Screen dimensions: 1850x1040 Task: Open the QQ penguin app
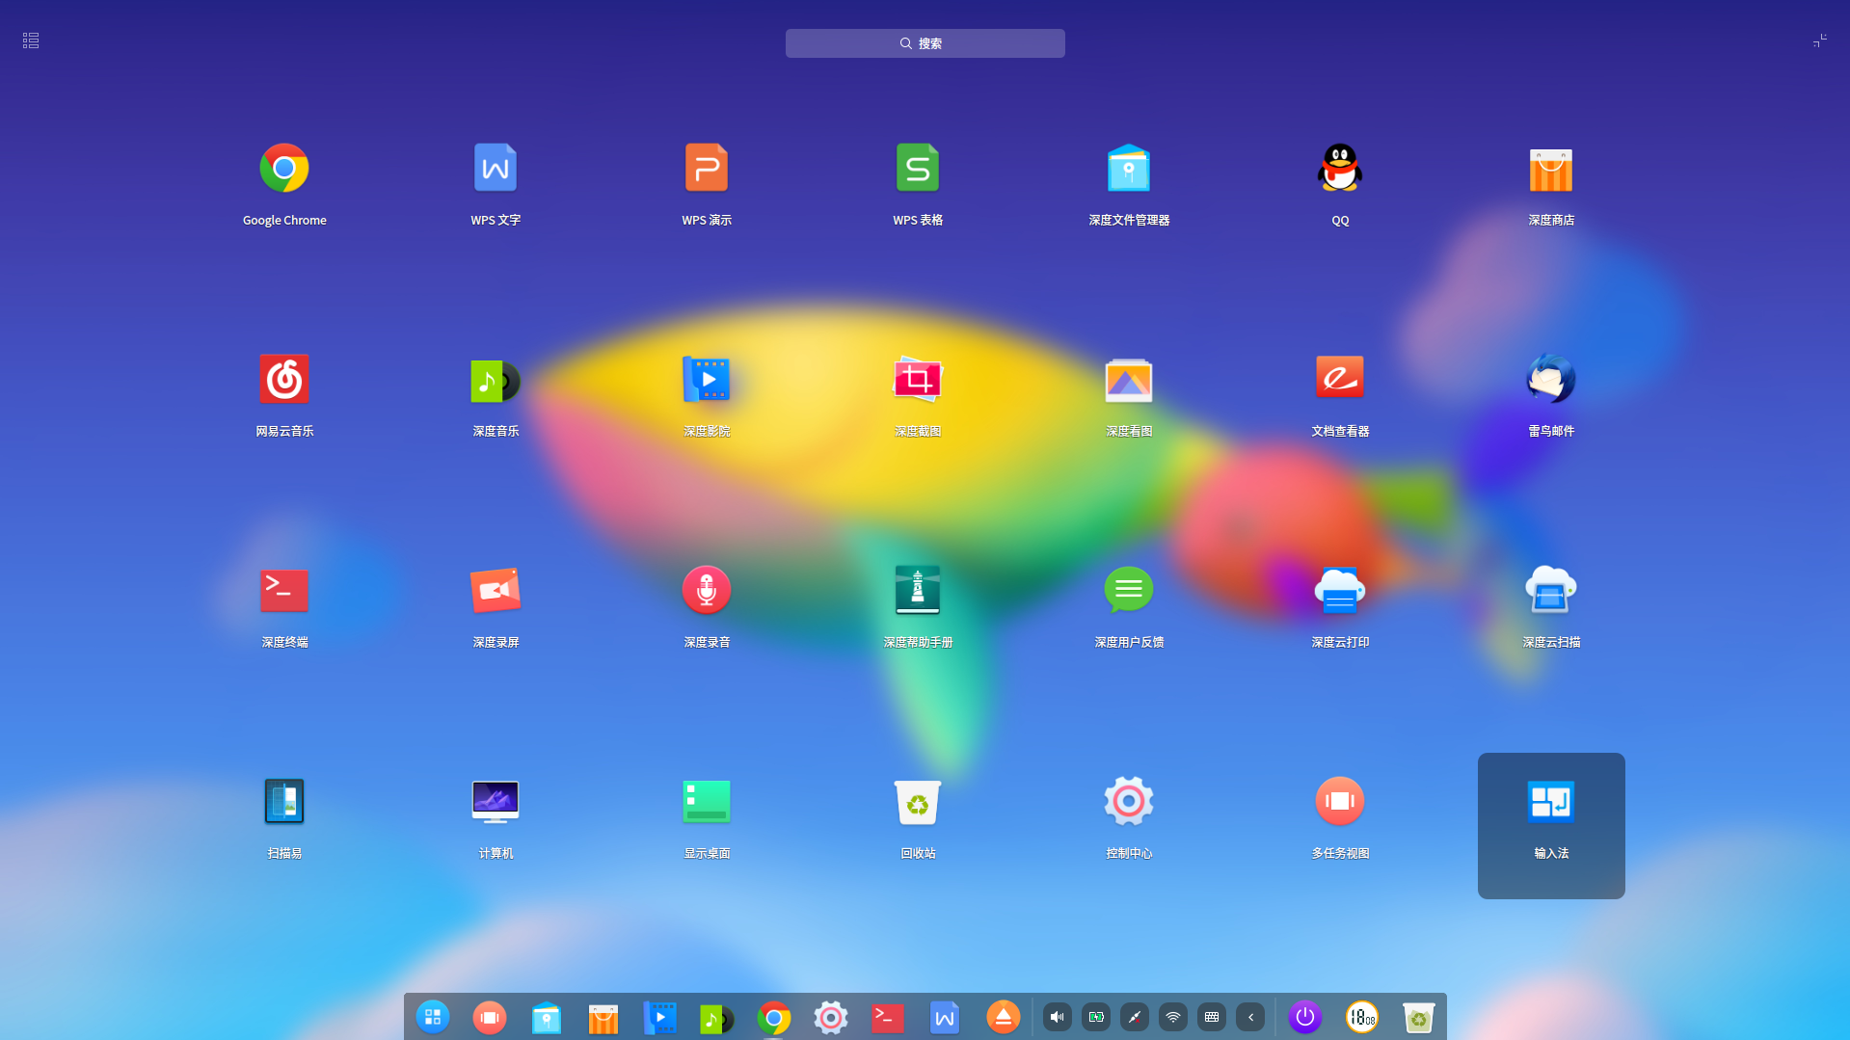click(1339, 169)
